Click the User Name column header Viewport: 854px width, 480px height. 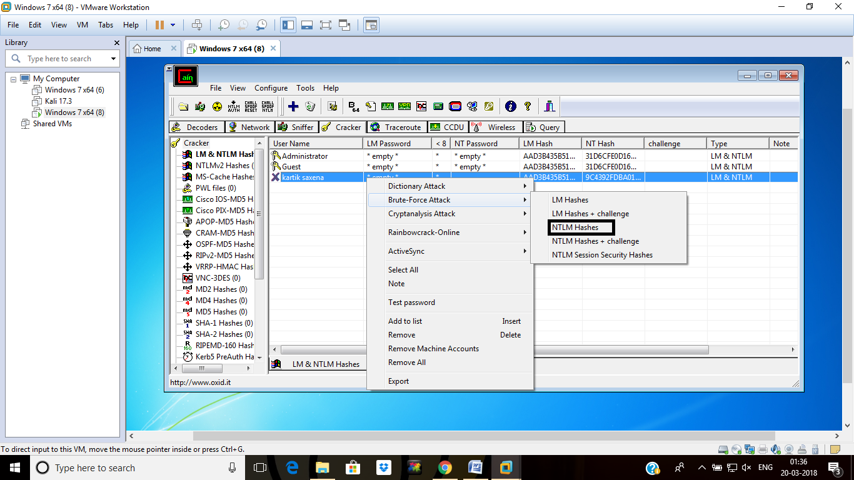coord(316,143)
